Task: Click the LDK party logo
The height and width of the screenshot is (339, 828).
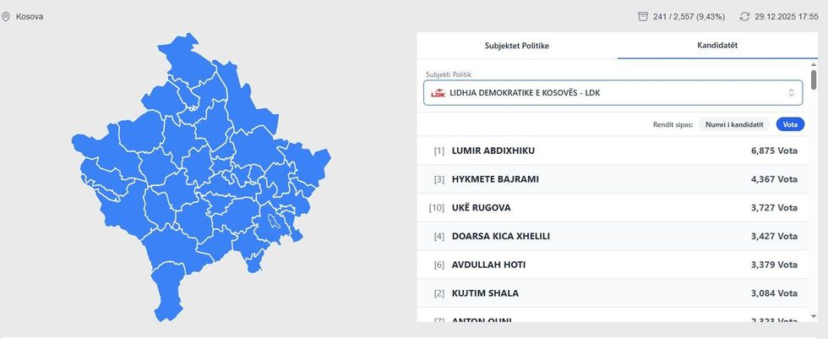Action: 438,93
